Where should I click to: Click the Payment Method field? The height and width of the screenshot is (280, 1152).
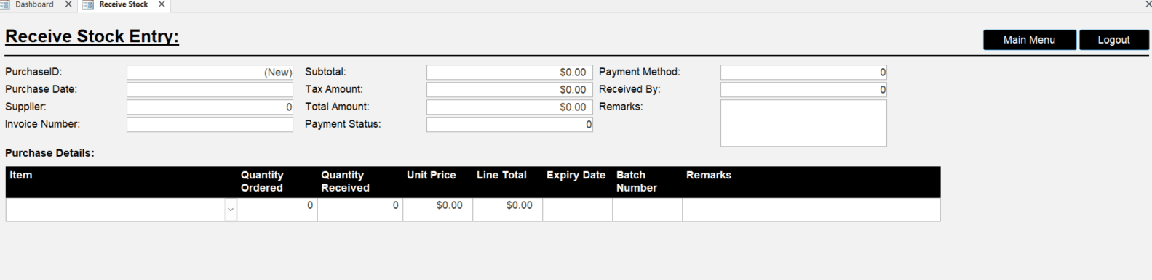[803, 73]
